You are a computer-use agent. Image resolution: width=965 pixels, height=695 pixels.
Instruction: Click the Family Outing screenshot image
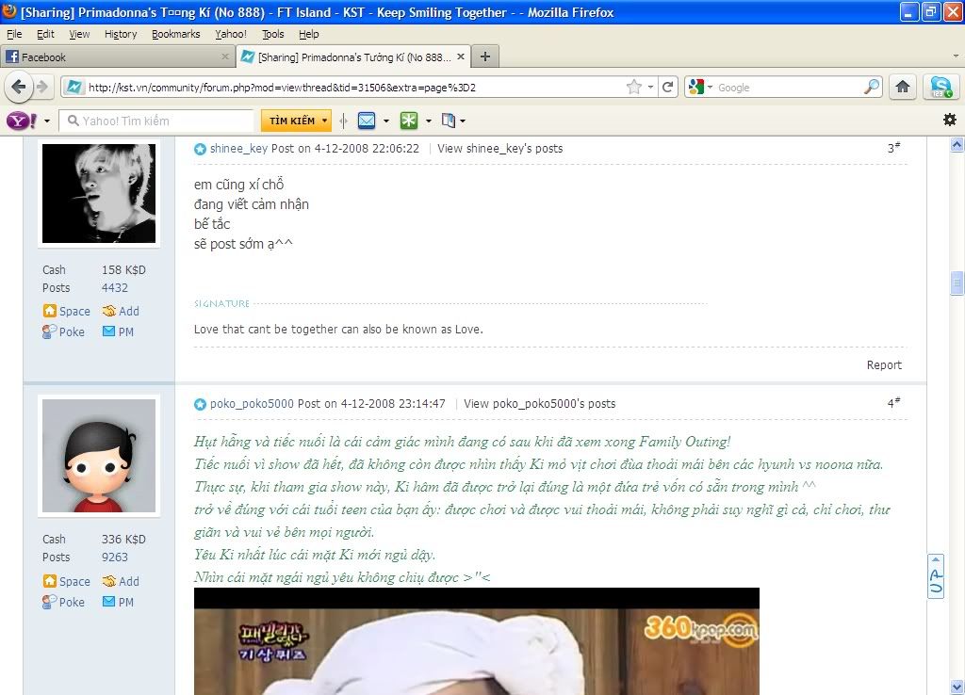point(476,641)
